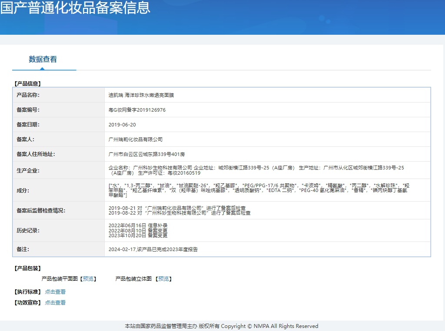Click the 产品名称 row label
The width and height of the screenshot is (445, 331).
pos(28,95)
